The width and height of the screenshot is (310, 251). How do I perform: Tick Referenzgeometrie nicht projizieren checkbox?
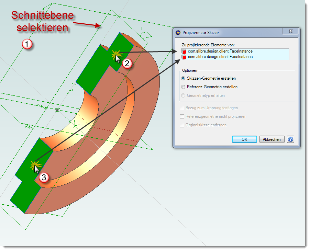point(182,116)
